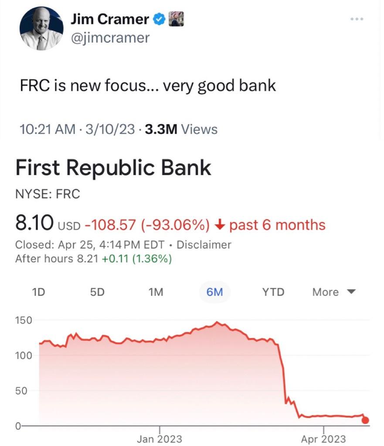The width and height of the screenshot is (384, 446).
Task: Click the tweet timestamp 10:21 AM 3/10/23
Action: point(77,129)
